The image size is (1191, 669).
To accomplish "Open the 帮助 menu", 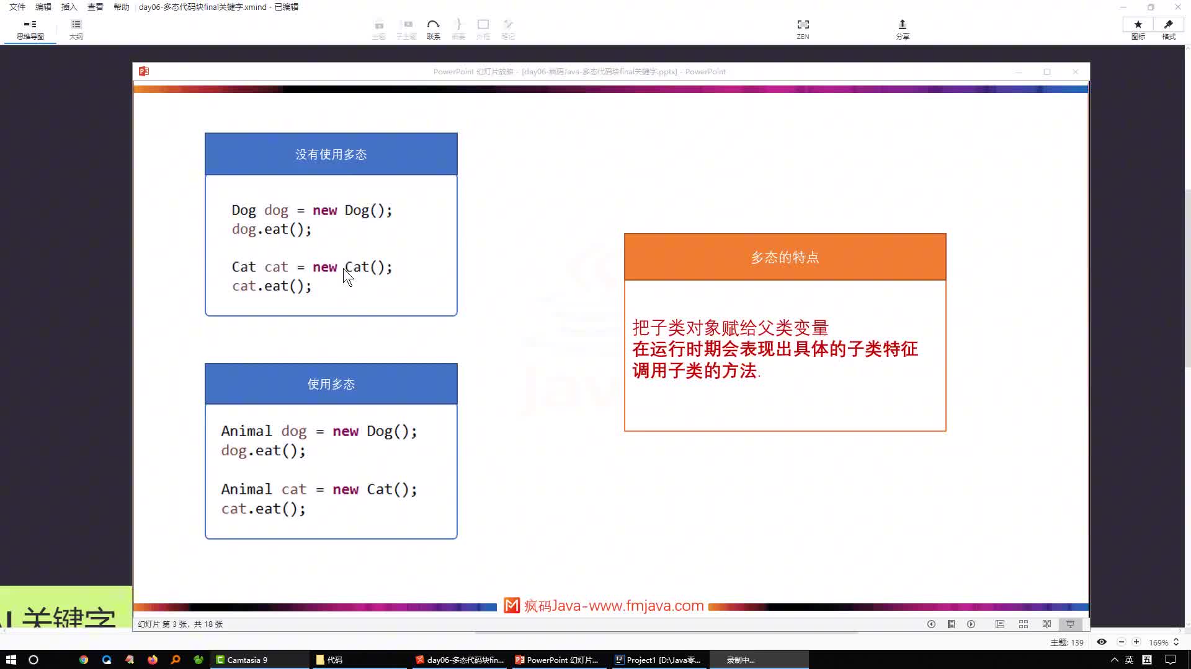I will (122, 7).
